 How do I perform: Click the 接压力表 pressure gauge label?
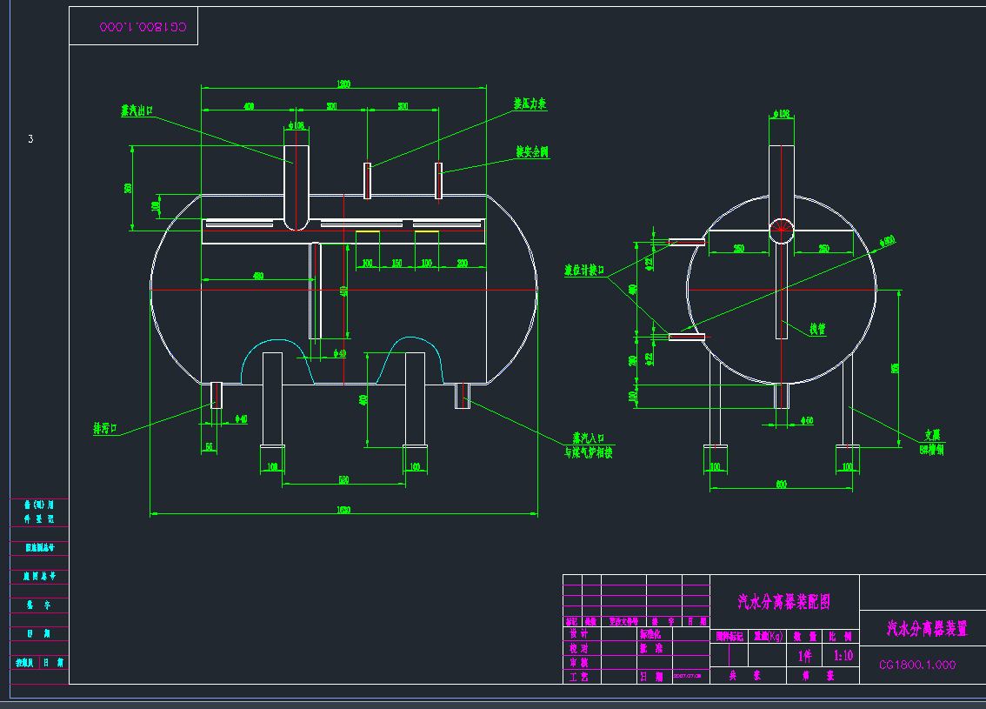(x=530, y=104)
